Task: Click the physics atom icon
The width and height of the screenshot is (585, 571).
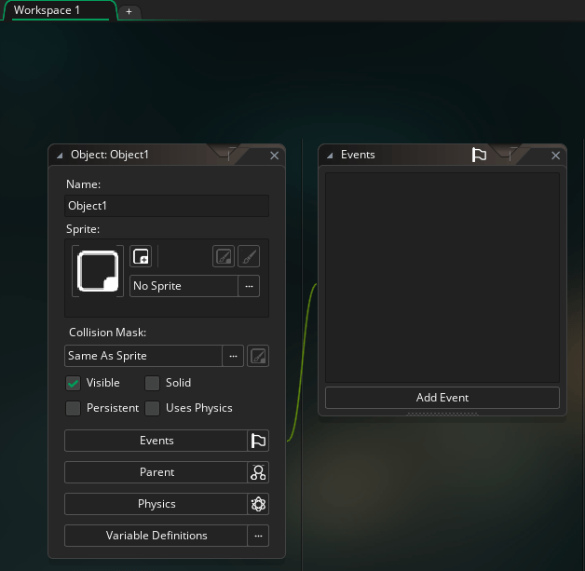Action: point(258,504)
